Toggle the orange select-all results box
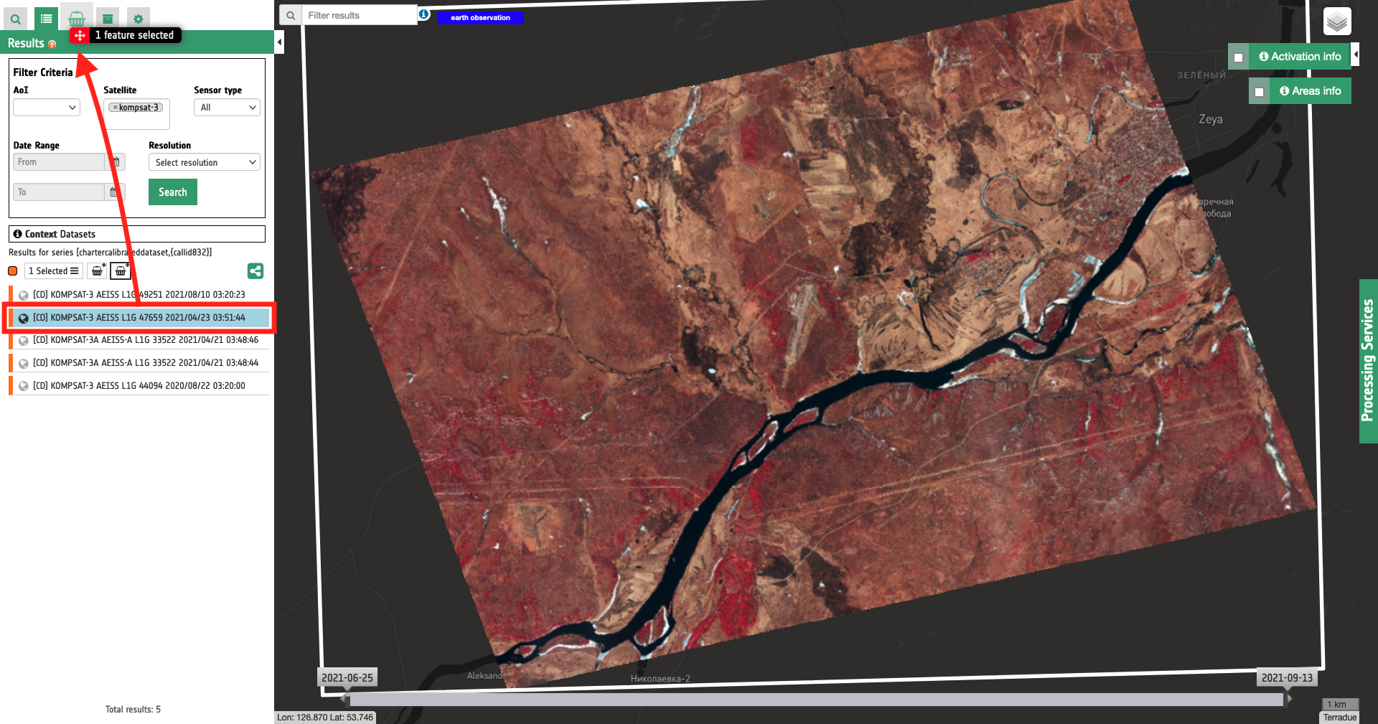The height and width of the screenshot is (724, 1378). pos(13,271)
